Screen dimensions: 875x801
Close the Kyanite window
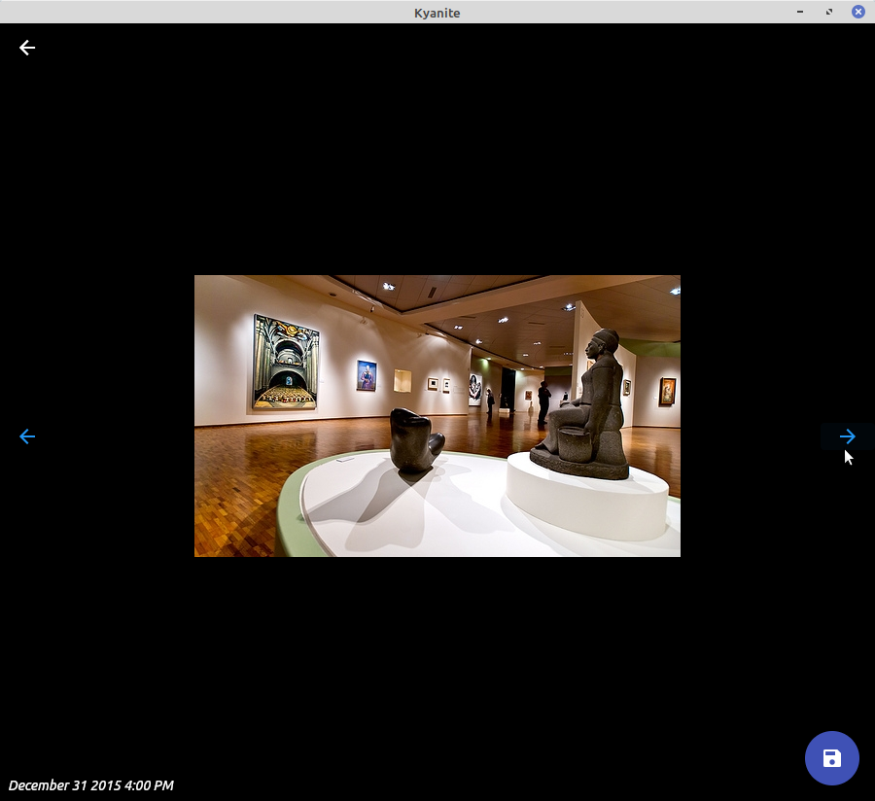click(x=858, y=12)
